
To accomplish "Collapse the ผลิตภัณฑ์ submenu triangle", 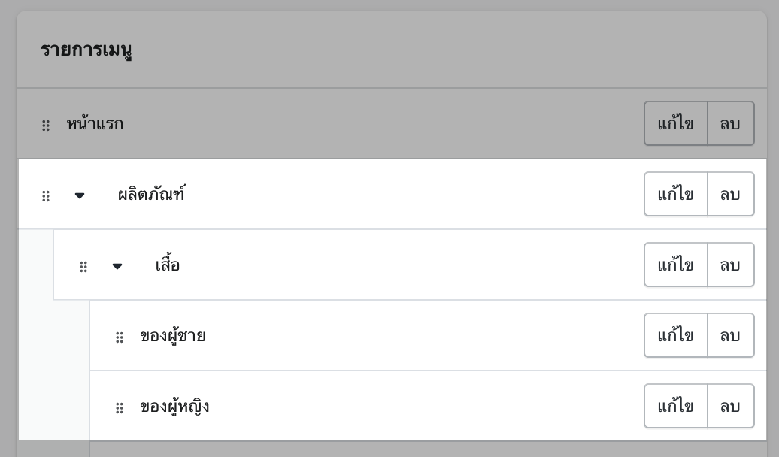I will pyautogui.click(x=80, y=195).
